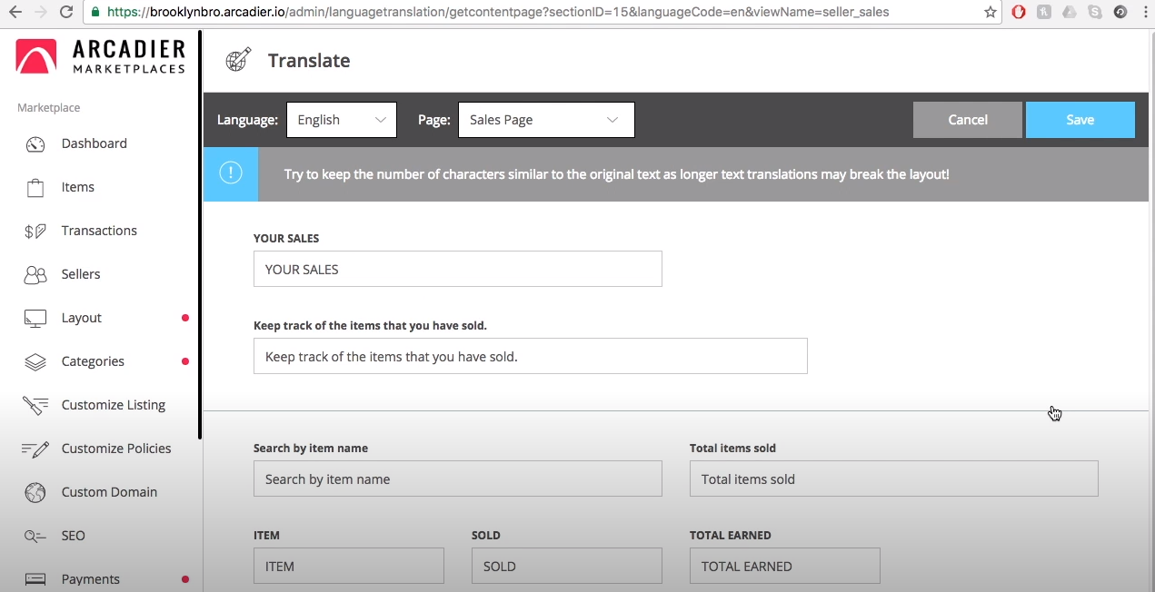
Task: Click the Dashboard gauge icon
Action: (35, 144)
